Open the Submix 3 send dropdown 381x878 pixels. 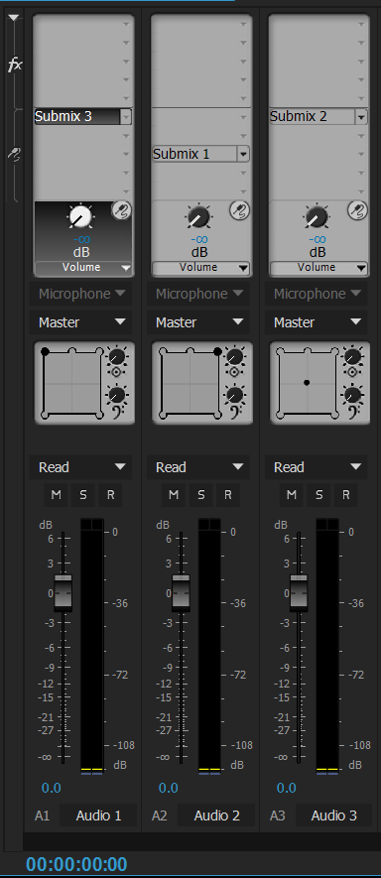click(x=126, y=116)
